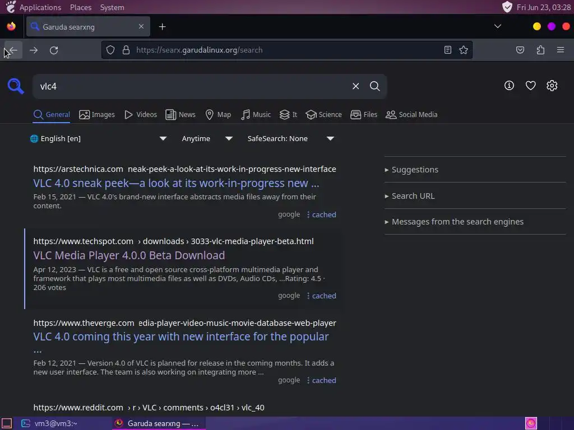Go back with the browser back arrow
The image size is (574, 430).
tap(13, 50)
